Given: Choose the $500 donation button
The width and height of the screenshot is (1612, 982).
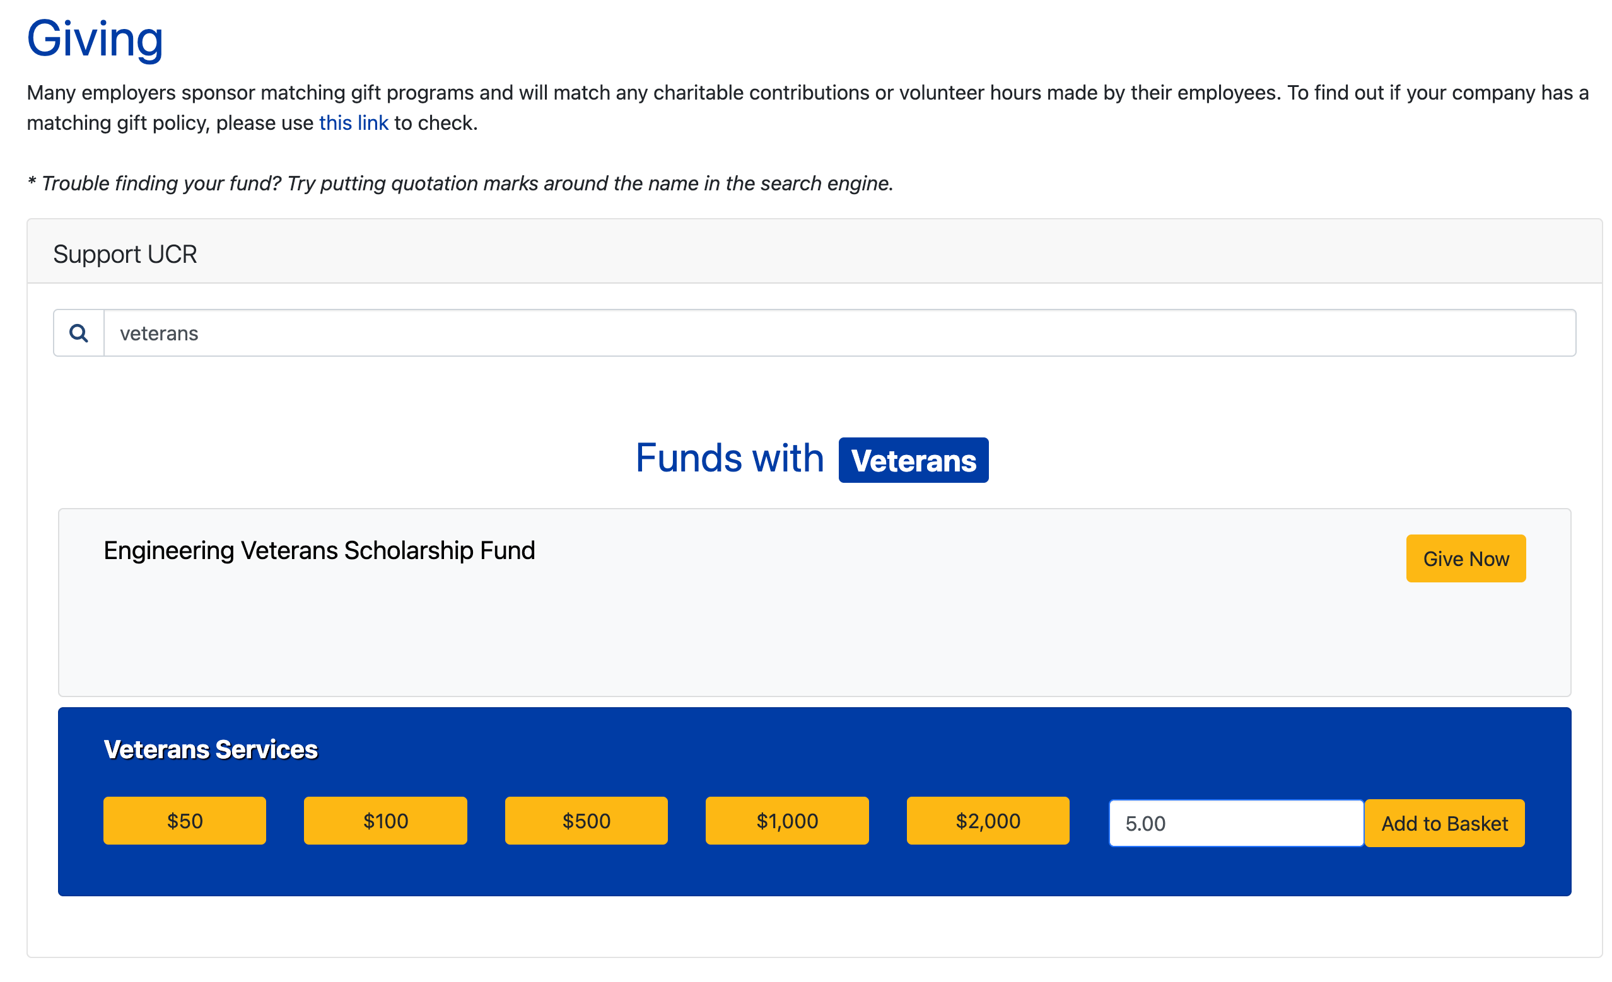Looking at the screenshot, I should tap(586, 821).
